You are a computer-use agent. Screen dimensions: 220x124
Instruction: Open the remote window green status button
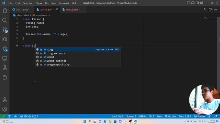pyautogui.click(x=3, y=116)
